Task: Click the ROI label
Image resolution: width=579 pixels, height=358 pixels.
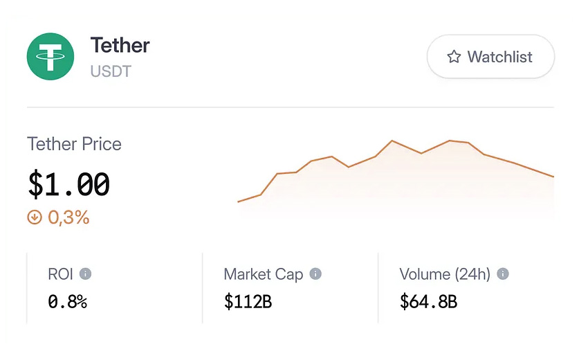Action: (x=60, y=274)
